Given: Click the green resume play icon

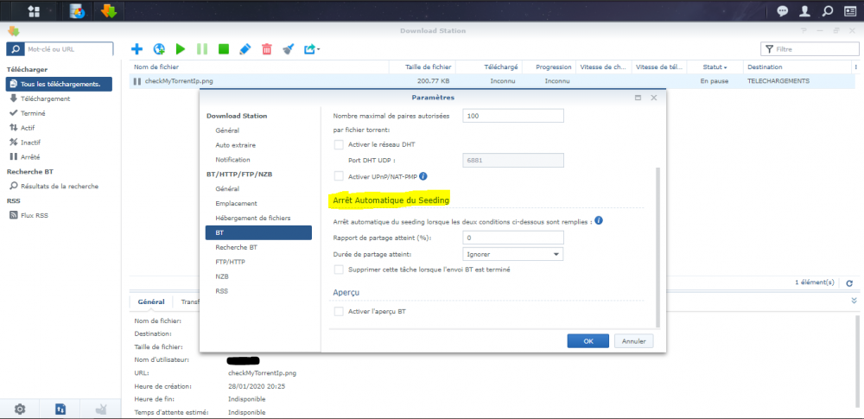Looking at the screenshot, I should [x=181, y=49].
